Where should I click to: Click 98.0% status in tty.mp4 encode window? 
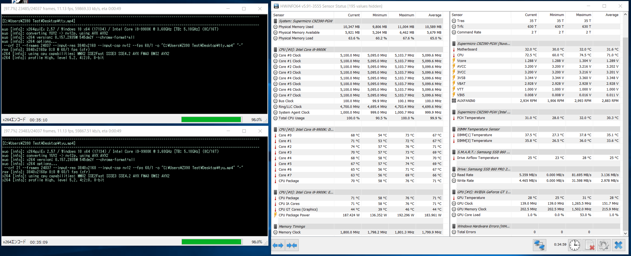pos(256,120)
